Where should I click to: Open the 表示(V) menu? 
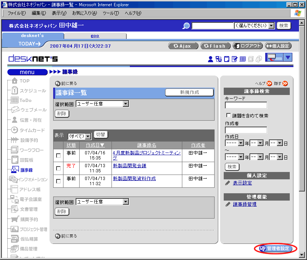click(59, 13)
